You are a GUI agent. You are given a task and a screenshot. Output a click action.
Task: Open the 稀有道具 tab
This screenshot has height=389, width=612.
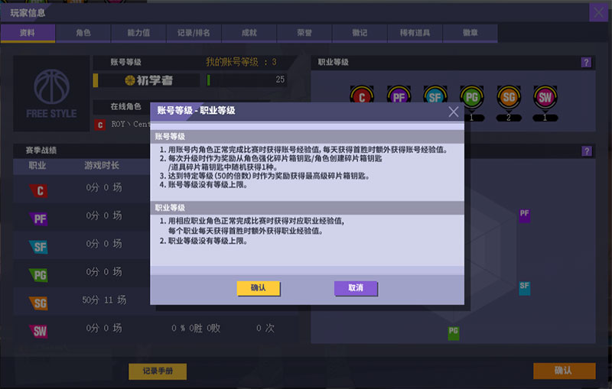pyautogui.click(x=415, y=33)
